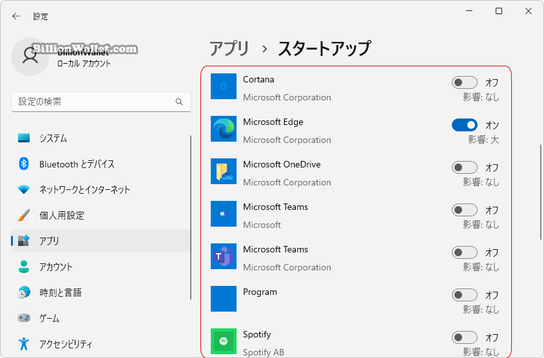This screenshot has height=358, width=544.
Task: Click the オン label beside Edge toggle
Action: point(492,125)
